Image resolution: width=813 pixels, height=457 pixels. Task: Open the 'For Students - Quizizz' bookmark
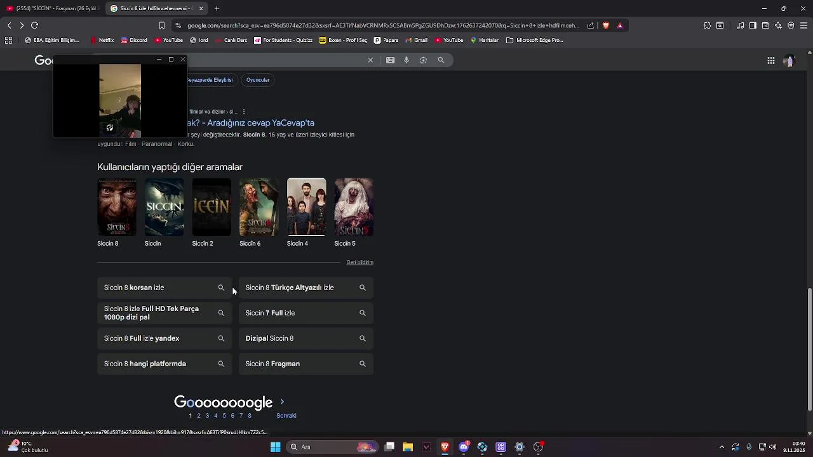pyautogui.click(x=283, y=40)
